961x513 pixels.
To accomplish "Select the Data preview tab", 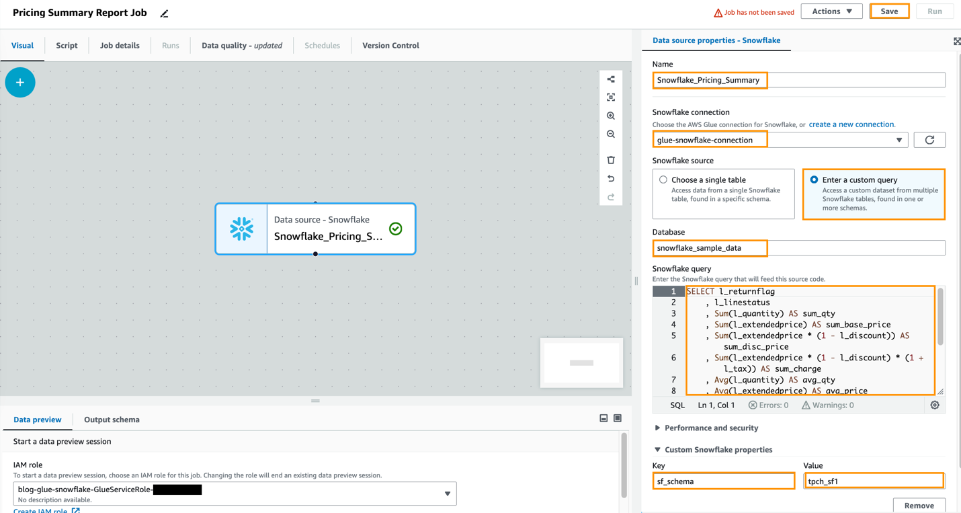I will tap(37, 420).
